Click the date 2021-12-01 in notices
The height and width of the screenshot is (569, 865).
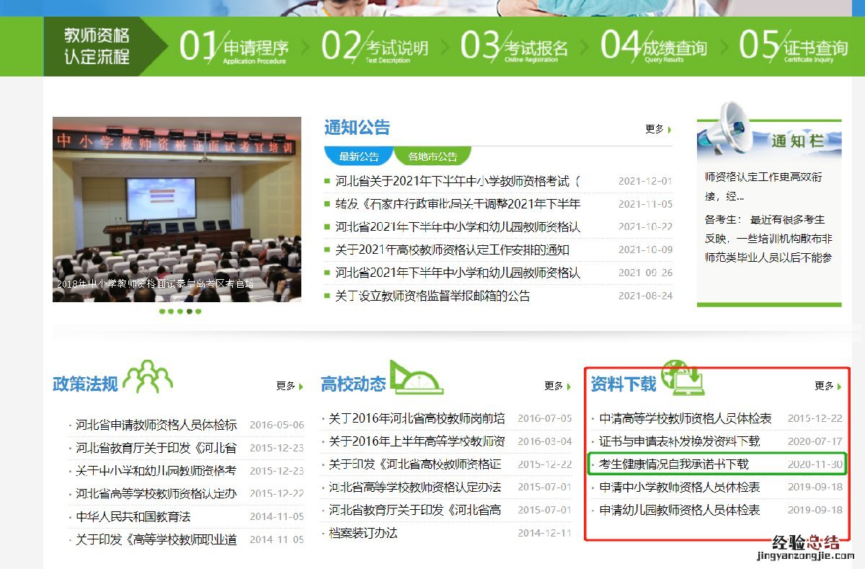pyautogui.click(x=645, y=182)
